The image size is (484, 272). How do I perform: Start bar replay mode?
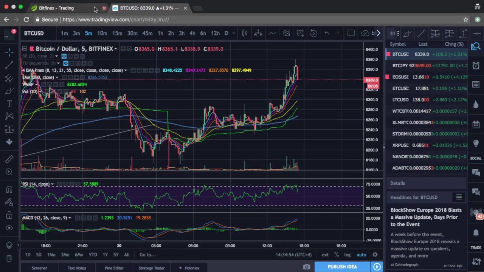pos(313,33)
